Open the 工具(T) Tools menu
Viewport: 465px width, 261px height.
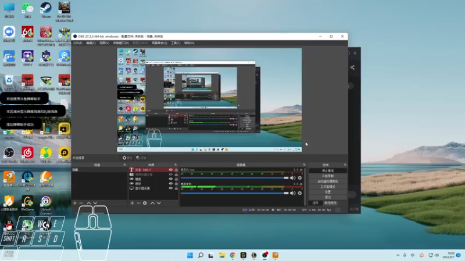point(176,43)
